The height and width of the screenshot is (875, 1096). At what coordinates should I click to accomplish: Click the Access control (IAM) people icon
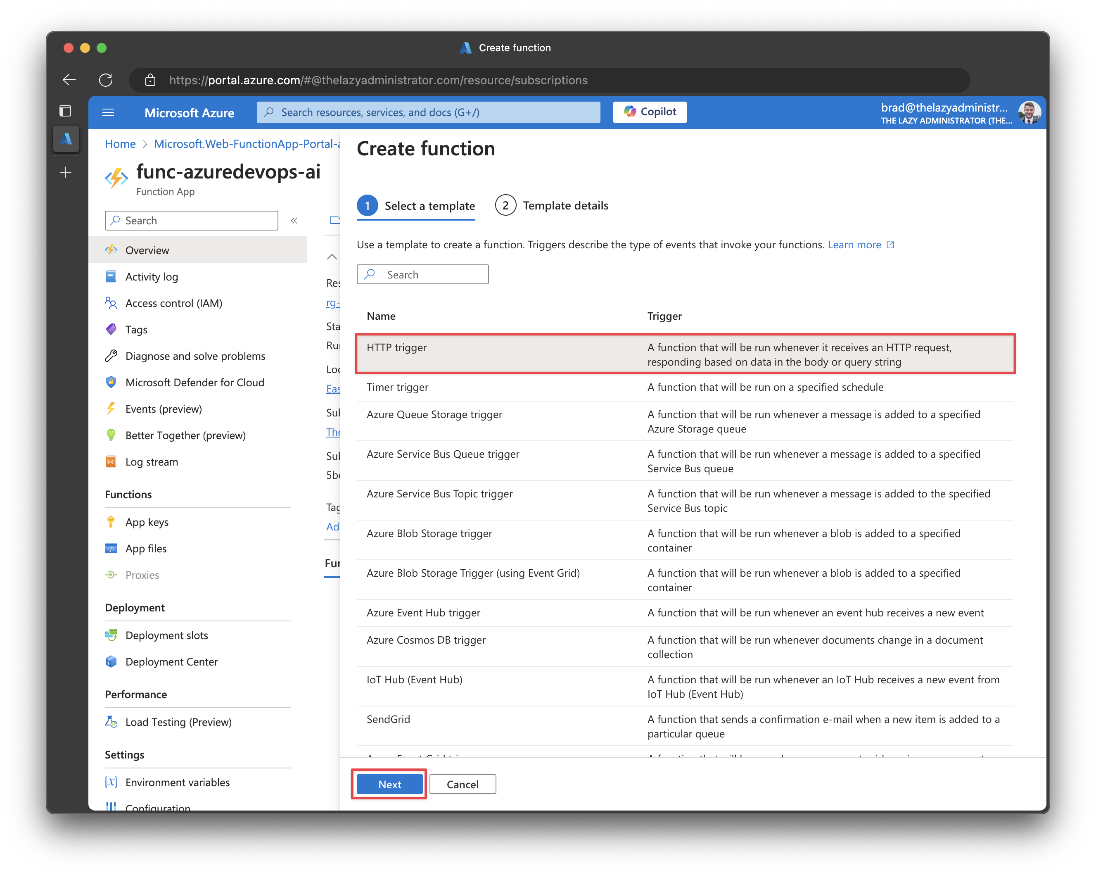[111, 303]
